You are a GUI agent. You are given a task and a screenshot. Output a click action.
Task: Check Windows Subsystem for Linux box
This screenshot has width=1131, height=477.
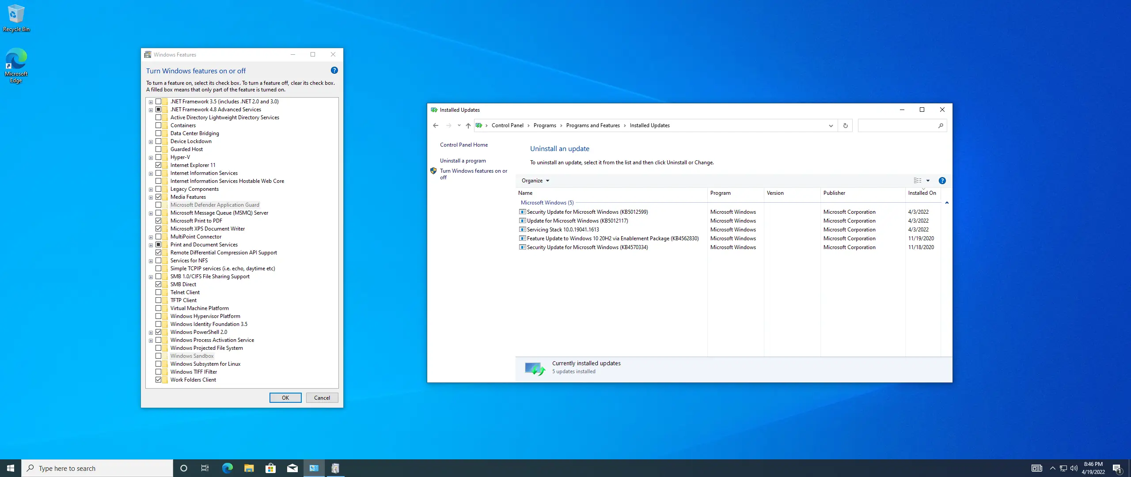[x=158, y=364]
